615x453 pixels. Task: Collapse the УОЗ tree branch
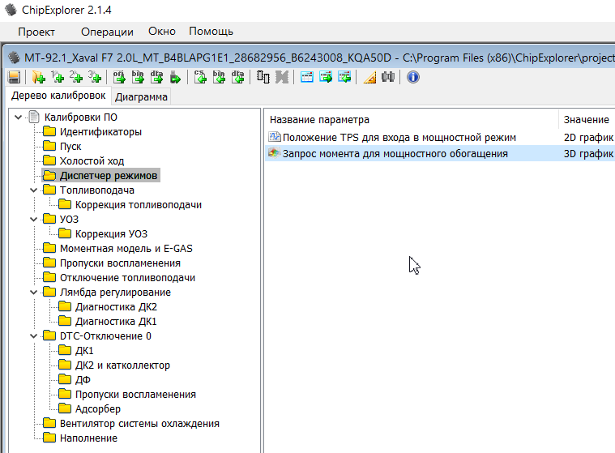pos(32,220)
